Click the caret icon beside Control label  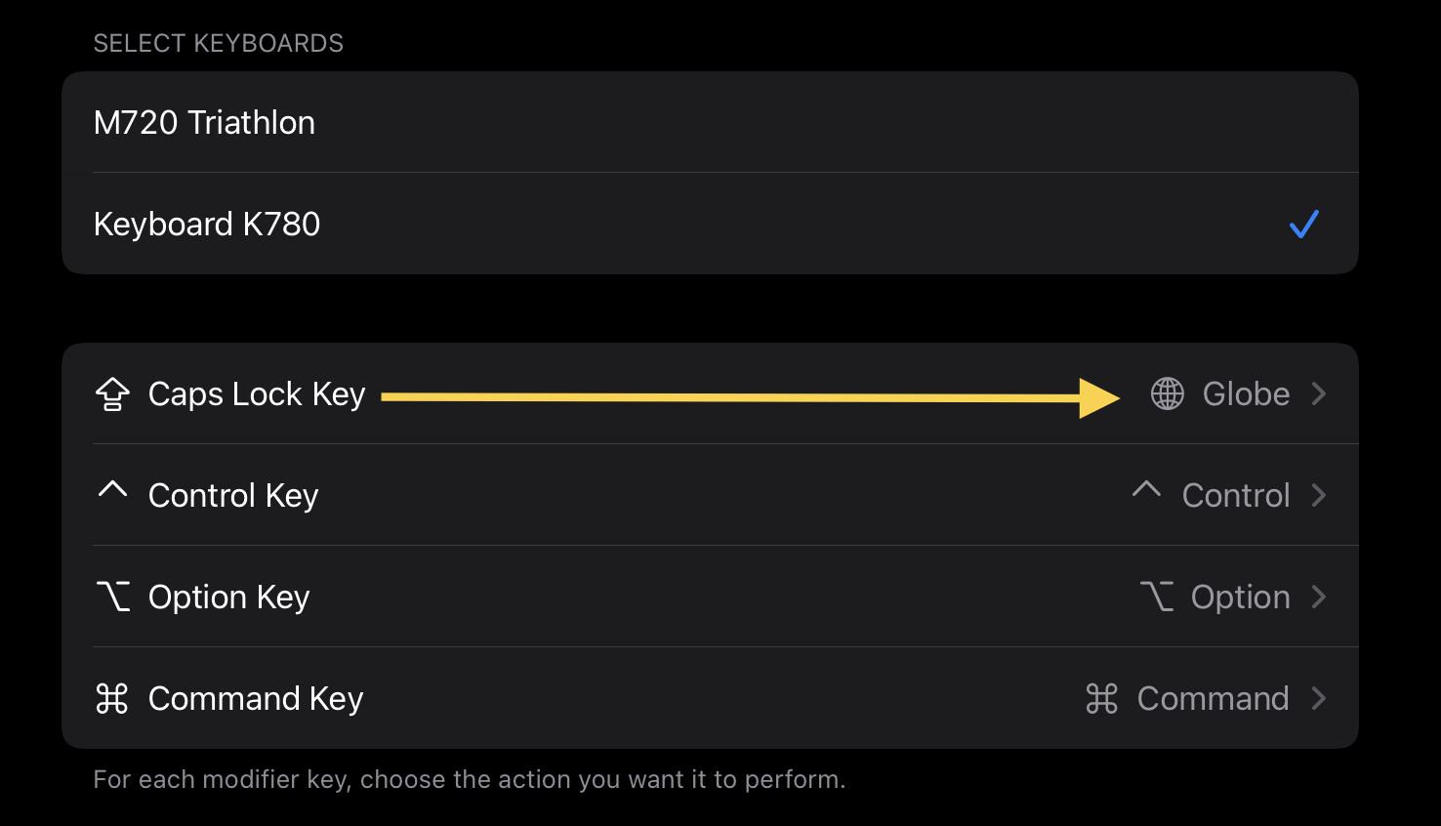(1146, 491)
